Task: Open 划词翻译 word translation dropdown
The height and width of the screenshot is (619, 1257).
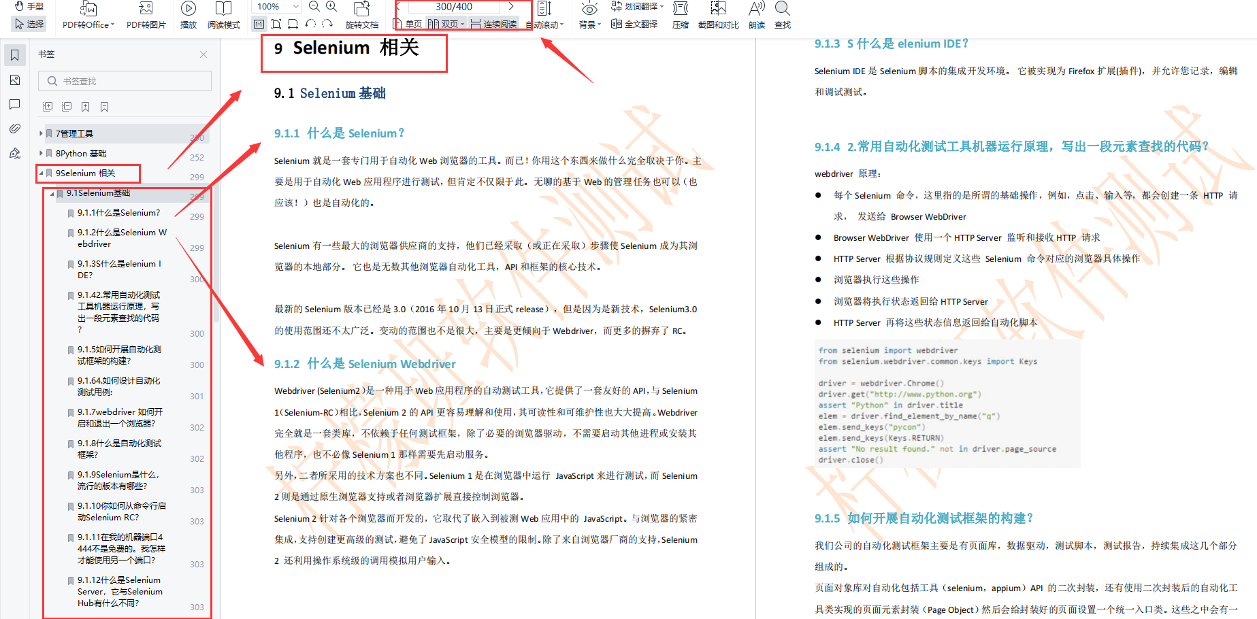Action: tap(637, 6)
